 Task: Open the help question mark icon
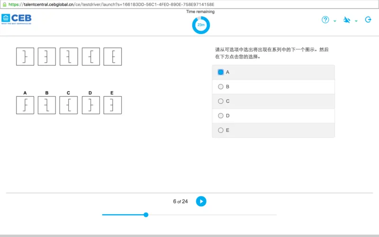(325, 19)
